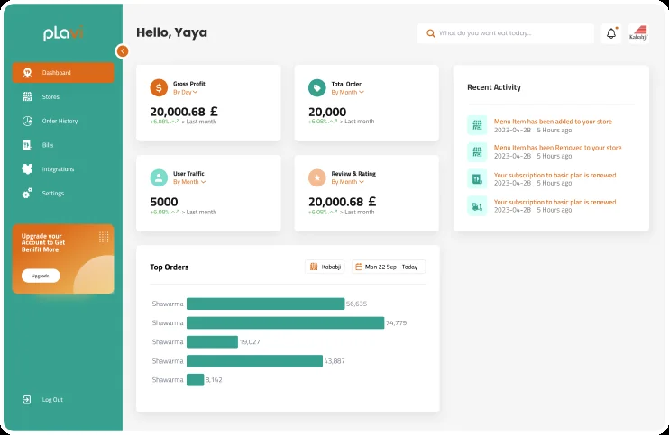
Task: Click the Stores shop icon
Action: 27,96
